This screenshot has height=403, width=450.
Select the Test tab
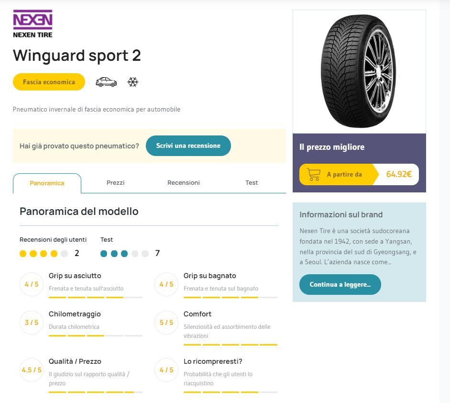252,183
